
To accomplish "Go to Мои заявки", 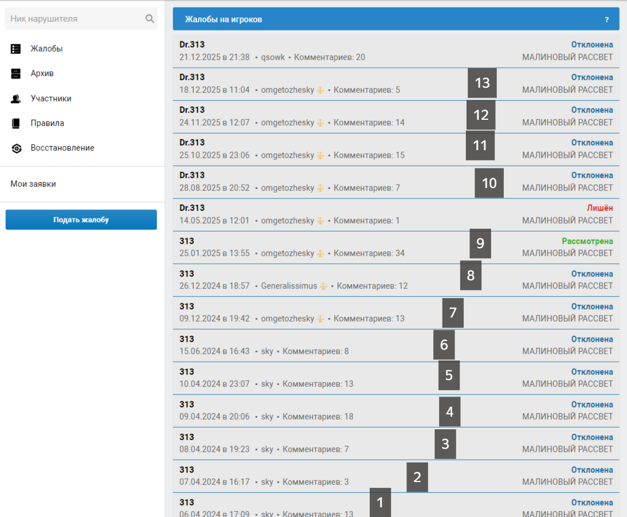I will click(33, 184).
